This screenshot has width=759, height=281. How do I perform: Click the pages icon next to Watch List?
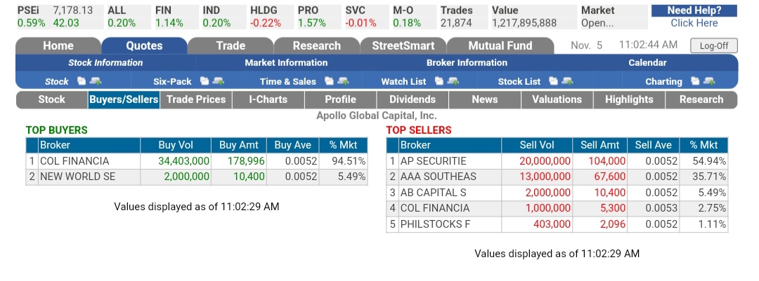tap(438, 81)
